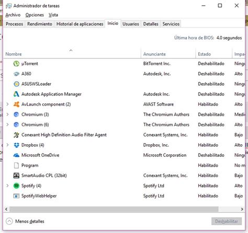Open the Historial de aplicaciones tab
Screen dimensions: 248x233
[80, 24]
